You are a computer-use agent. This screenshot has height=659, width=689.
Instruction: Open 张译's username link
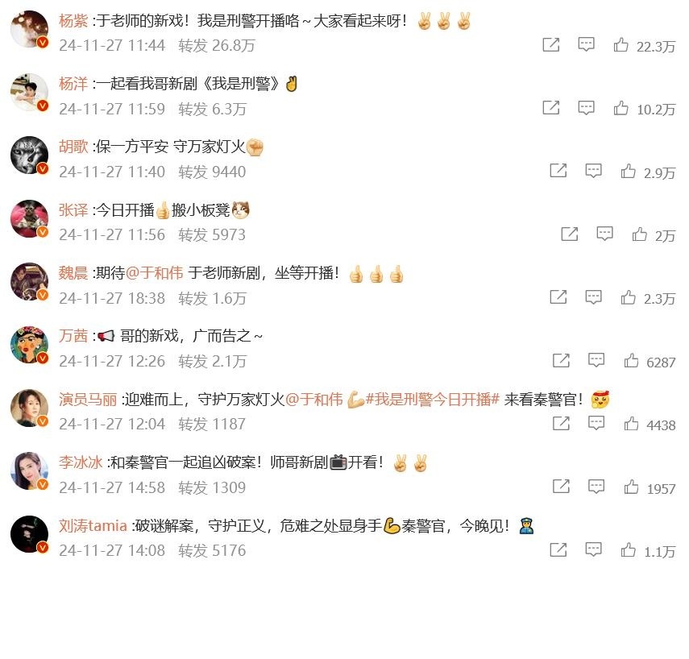[x=73, y=210]
